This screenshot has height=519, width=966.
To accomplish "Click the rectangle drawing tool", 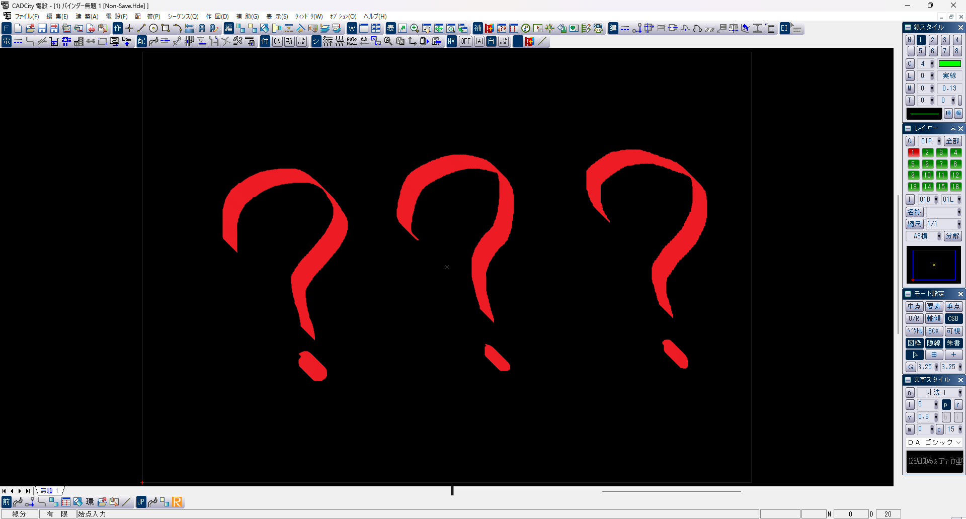I will pos(166,29).
